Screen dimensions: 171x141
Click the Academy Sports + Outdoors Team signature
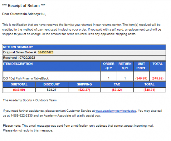pyautogui.click(x=30, y=100)
